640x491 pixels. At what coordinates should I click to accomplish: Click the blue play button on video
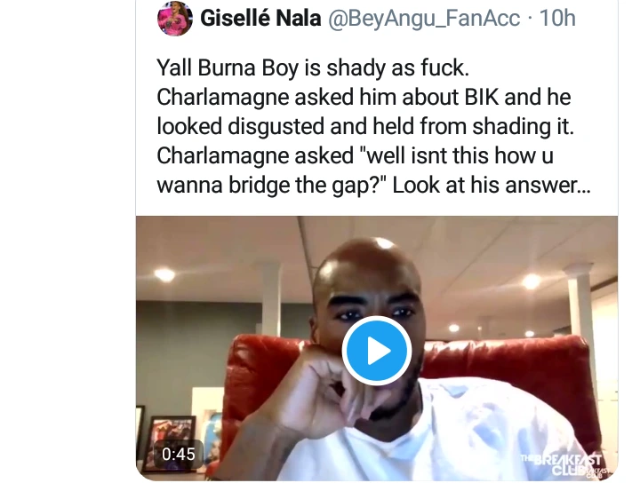click(x=376, y=351)
